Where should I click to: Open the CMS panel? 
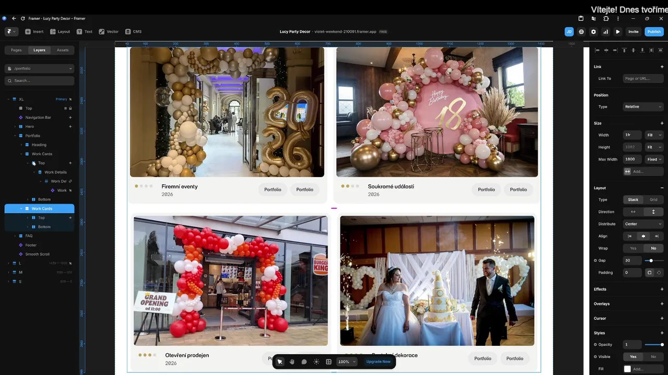point(133,32)
